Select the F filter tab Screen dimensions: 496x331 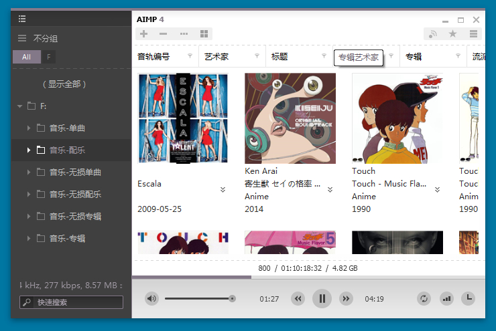pos(49,57)
